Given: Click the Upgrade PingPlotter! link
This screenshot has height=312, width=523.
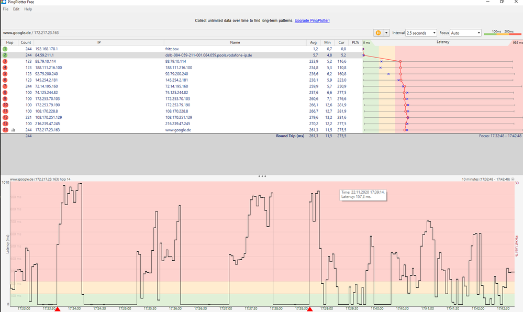Looking at the screenshot, I should coord(312,20).
